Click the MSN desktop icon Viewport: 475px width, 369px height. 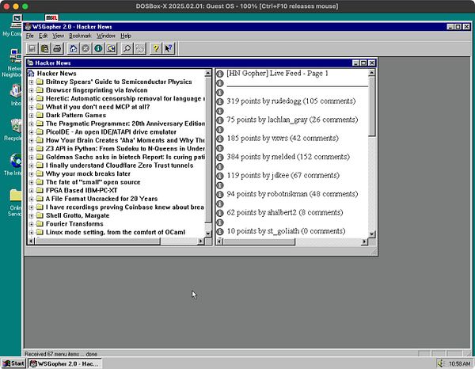(51, 17)
